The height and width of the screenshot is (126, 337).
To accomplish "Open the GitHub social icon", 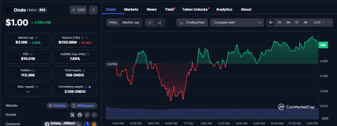I will pyautogui.click(x=80, y=115).
